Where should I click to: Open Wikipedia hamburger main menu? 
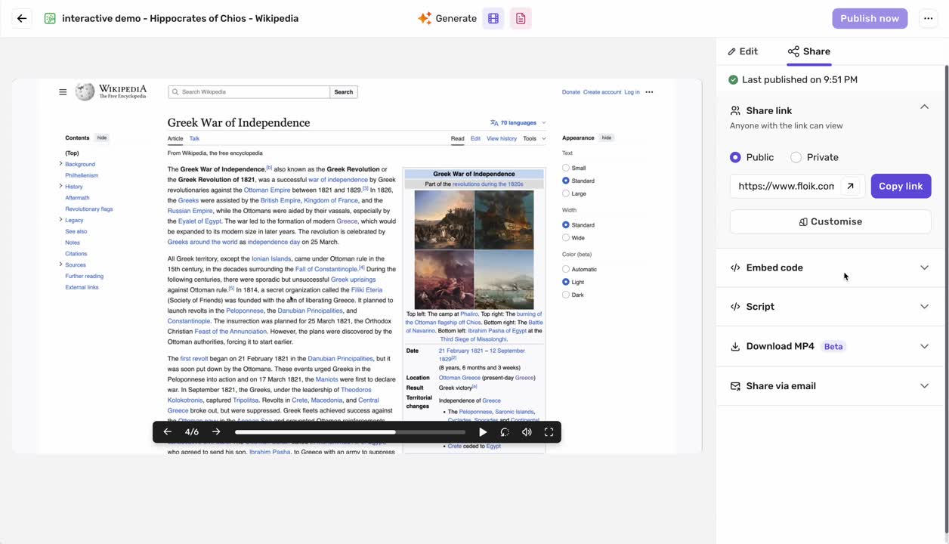pyautogui.click(x=63, y=92)
